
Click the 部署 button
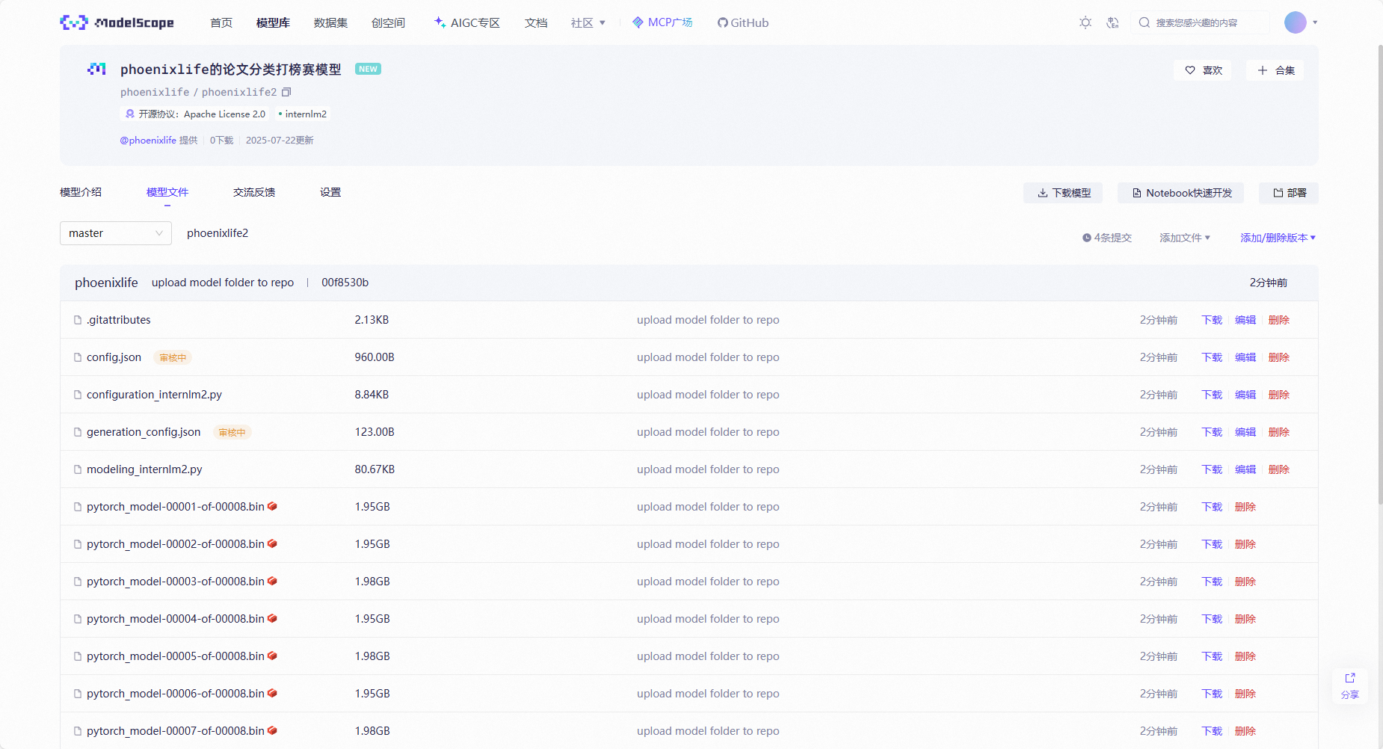pyautogui.click(x=1289, y=193)
